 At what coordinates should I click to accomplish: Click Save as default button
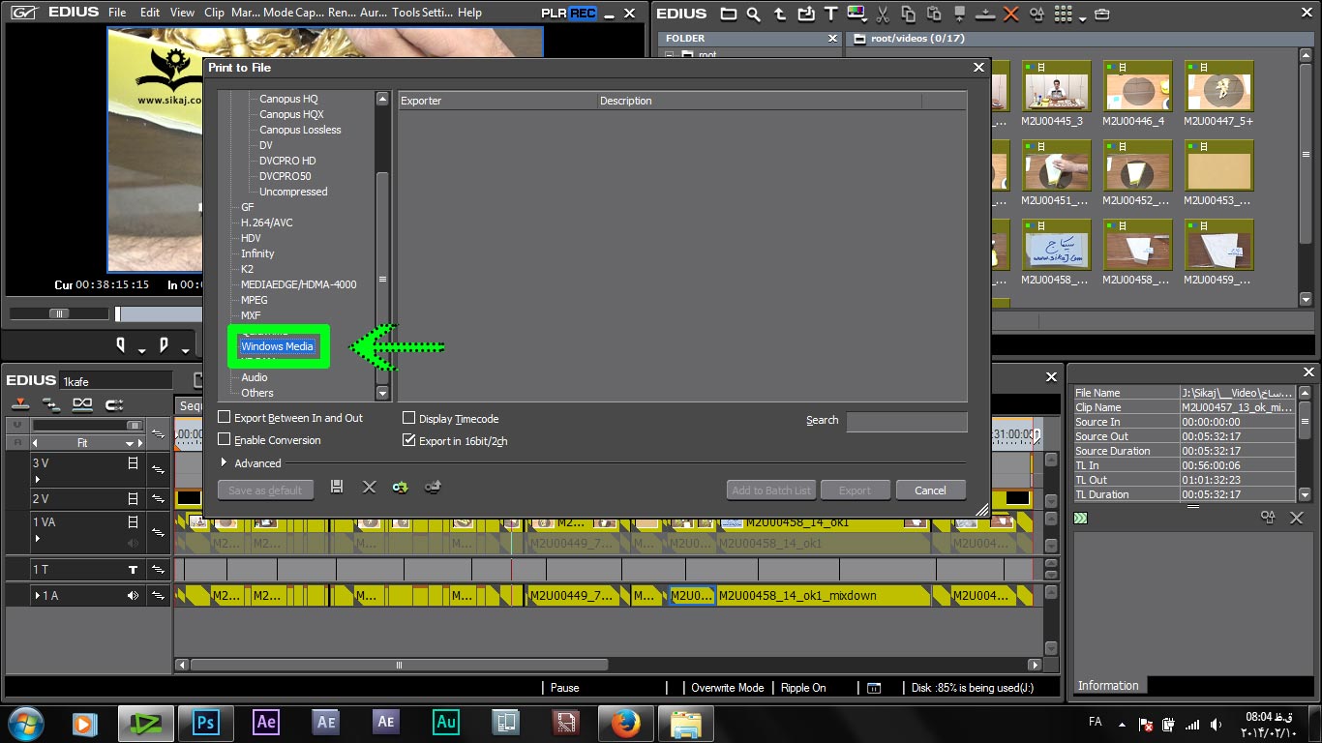[265, 490]
